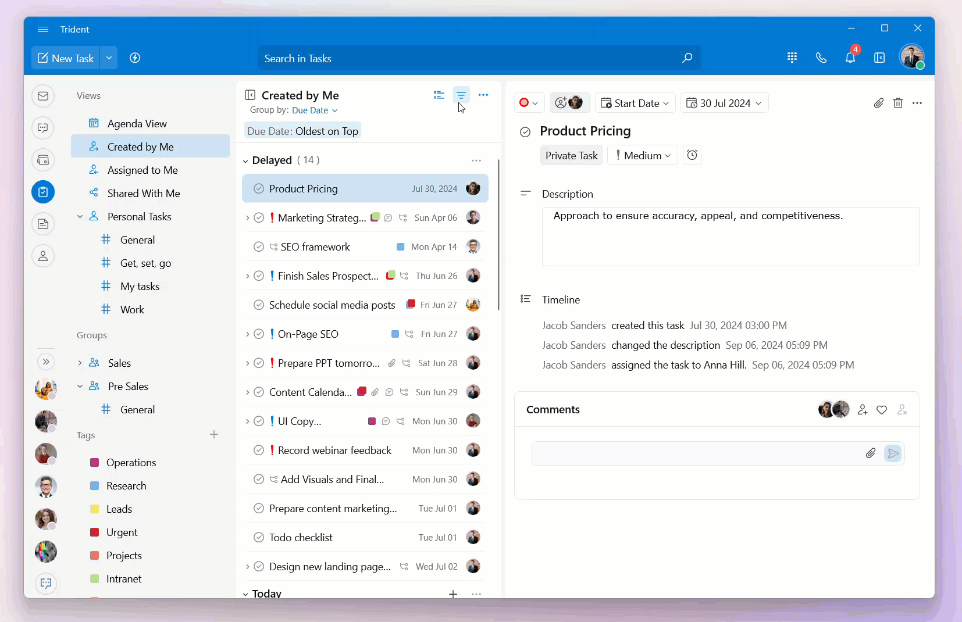Image resolution: width=962 pixels, height=622 pixels.
Task: Attach a file in the comment box
Action: point(871,453)
